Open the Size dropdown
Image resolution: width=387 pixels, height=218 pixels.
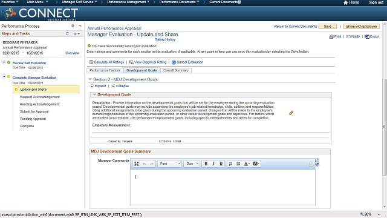coord(192,163)
